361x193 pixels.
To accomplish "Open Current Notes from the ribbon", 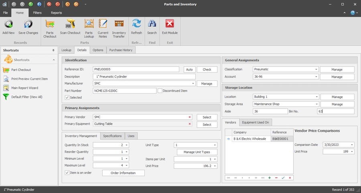I will pos(103,24).
